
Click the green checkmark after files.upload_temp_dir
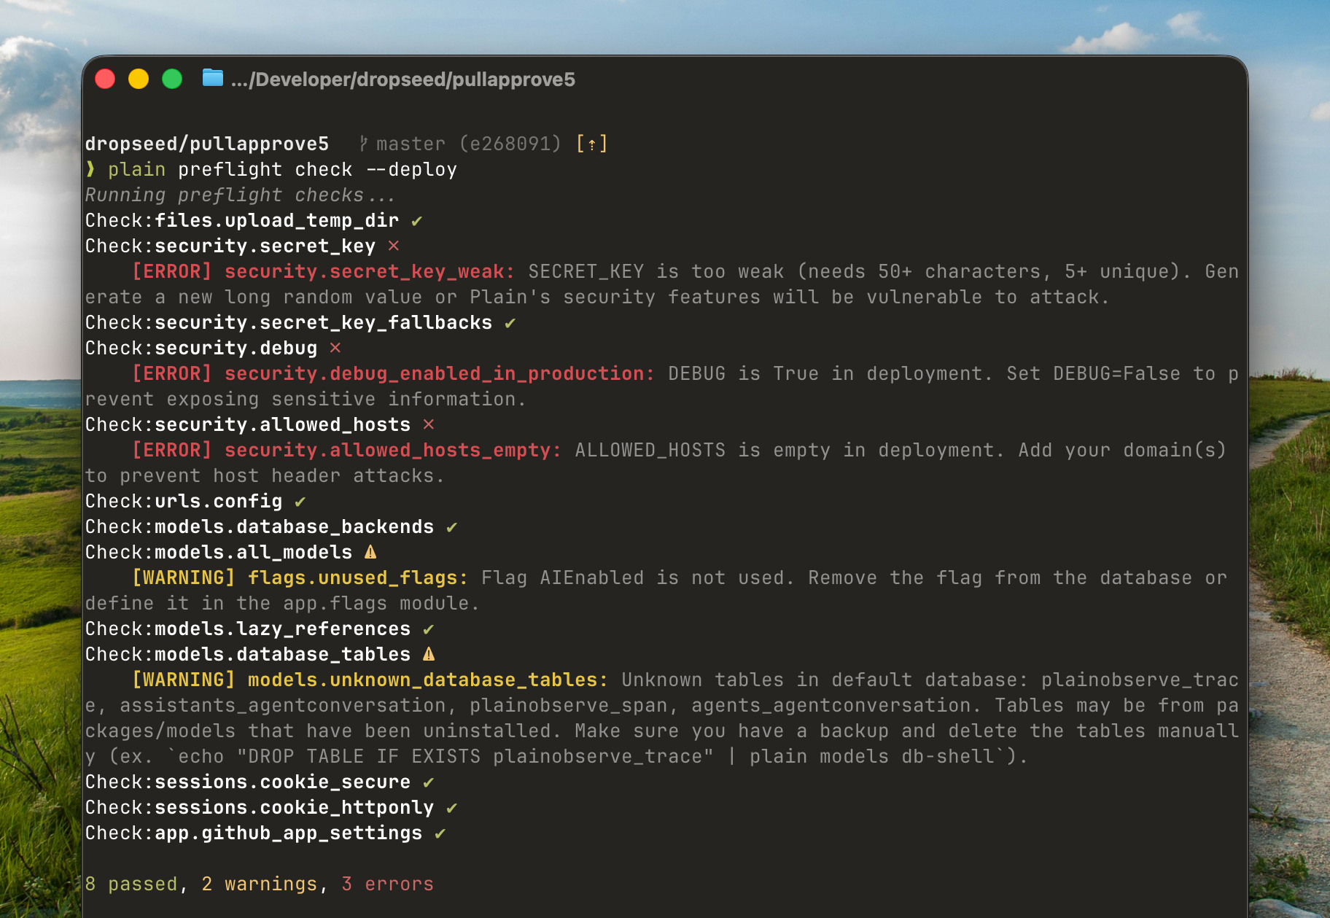pyautogui.click(x=417, y=221)
